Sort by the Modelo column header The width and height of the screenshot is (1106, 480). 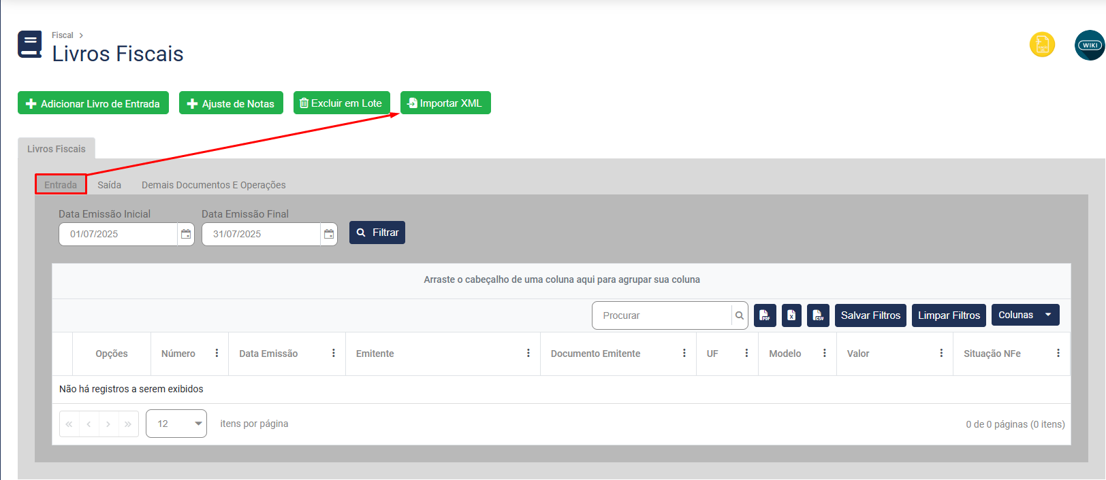785,354
